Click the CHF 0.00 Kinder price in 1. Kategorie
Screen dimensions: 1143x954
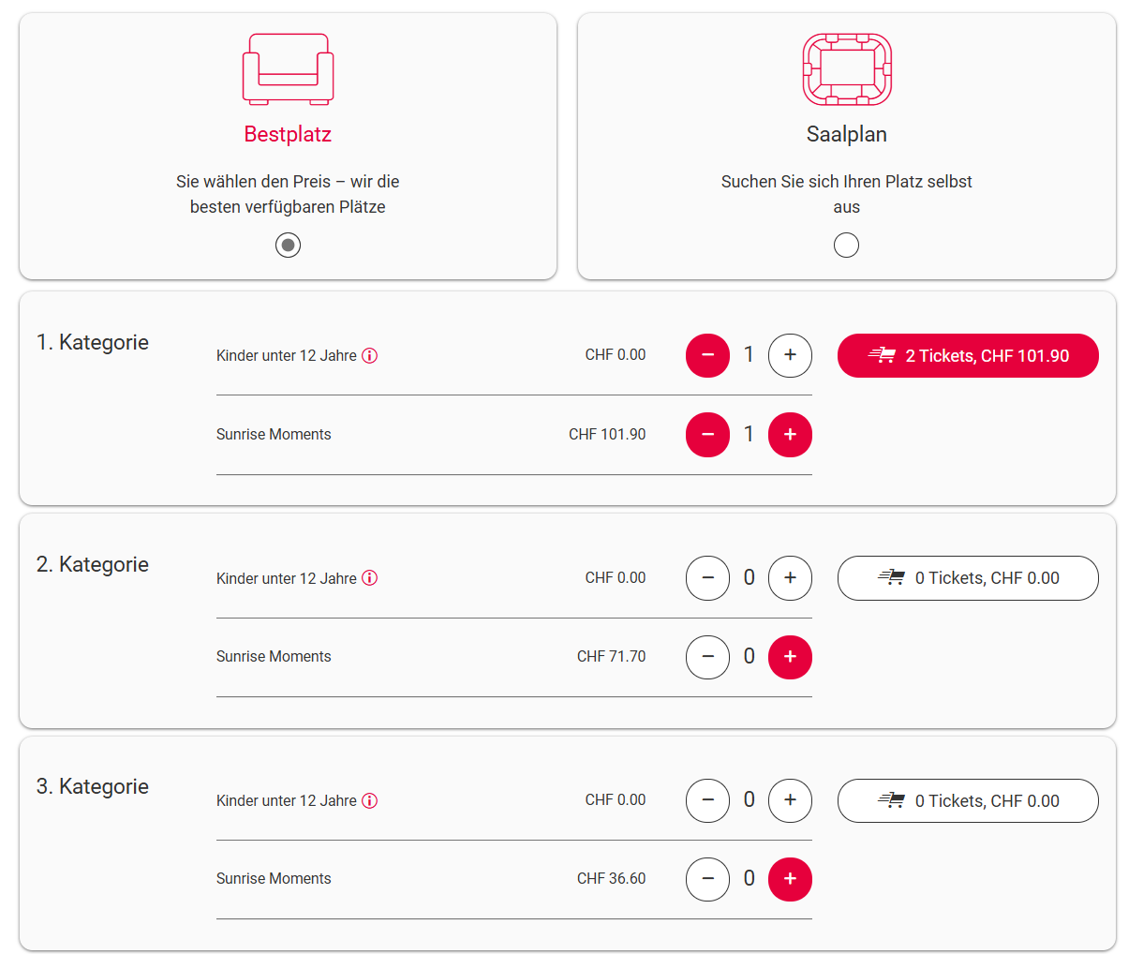point(616,354)
